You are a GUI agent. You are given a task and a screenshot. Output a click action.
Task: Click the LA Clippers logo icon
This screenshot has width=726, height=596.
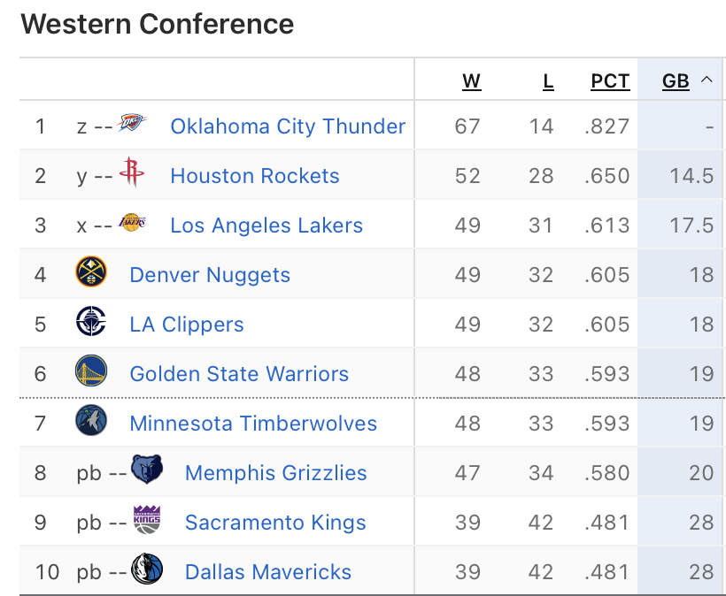(x=91, y=322)
